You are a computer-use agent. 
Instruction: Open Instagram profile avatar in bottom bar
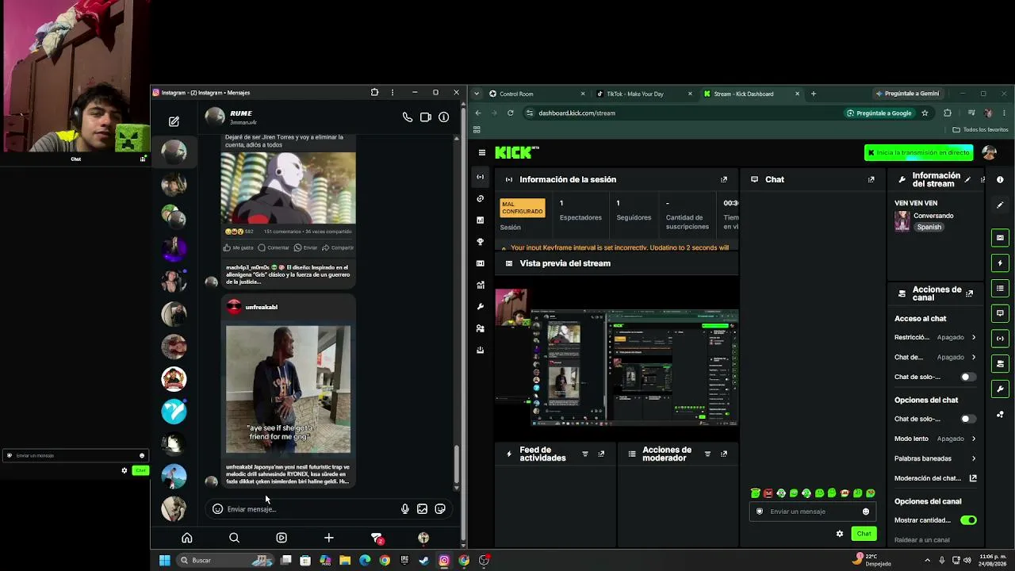[x=423, y=538]
